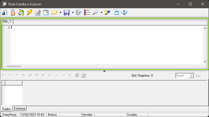This screenshot has width=209, height=117.
Task: Click the next page double-right navigator button
Action: point(30,75)
